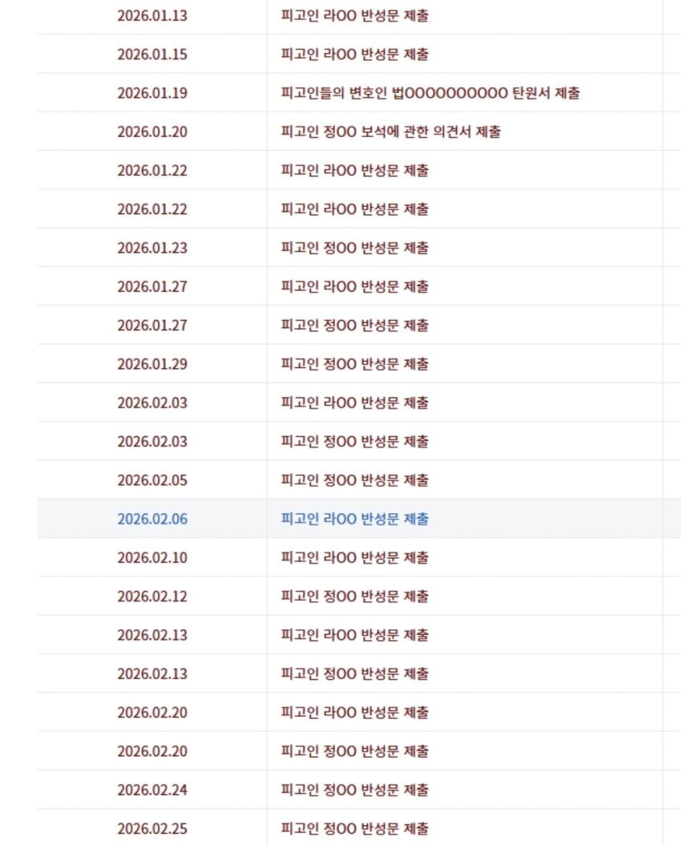
Task: Select 피고인 정OO 반성문 from 2026.01.27
Action: point(354,325)
